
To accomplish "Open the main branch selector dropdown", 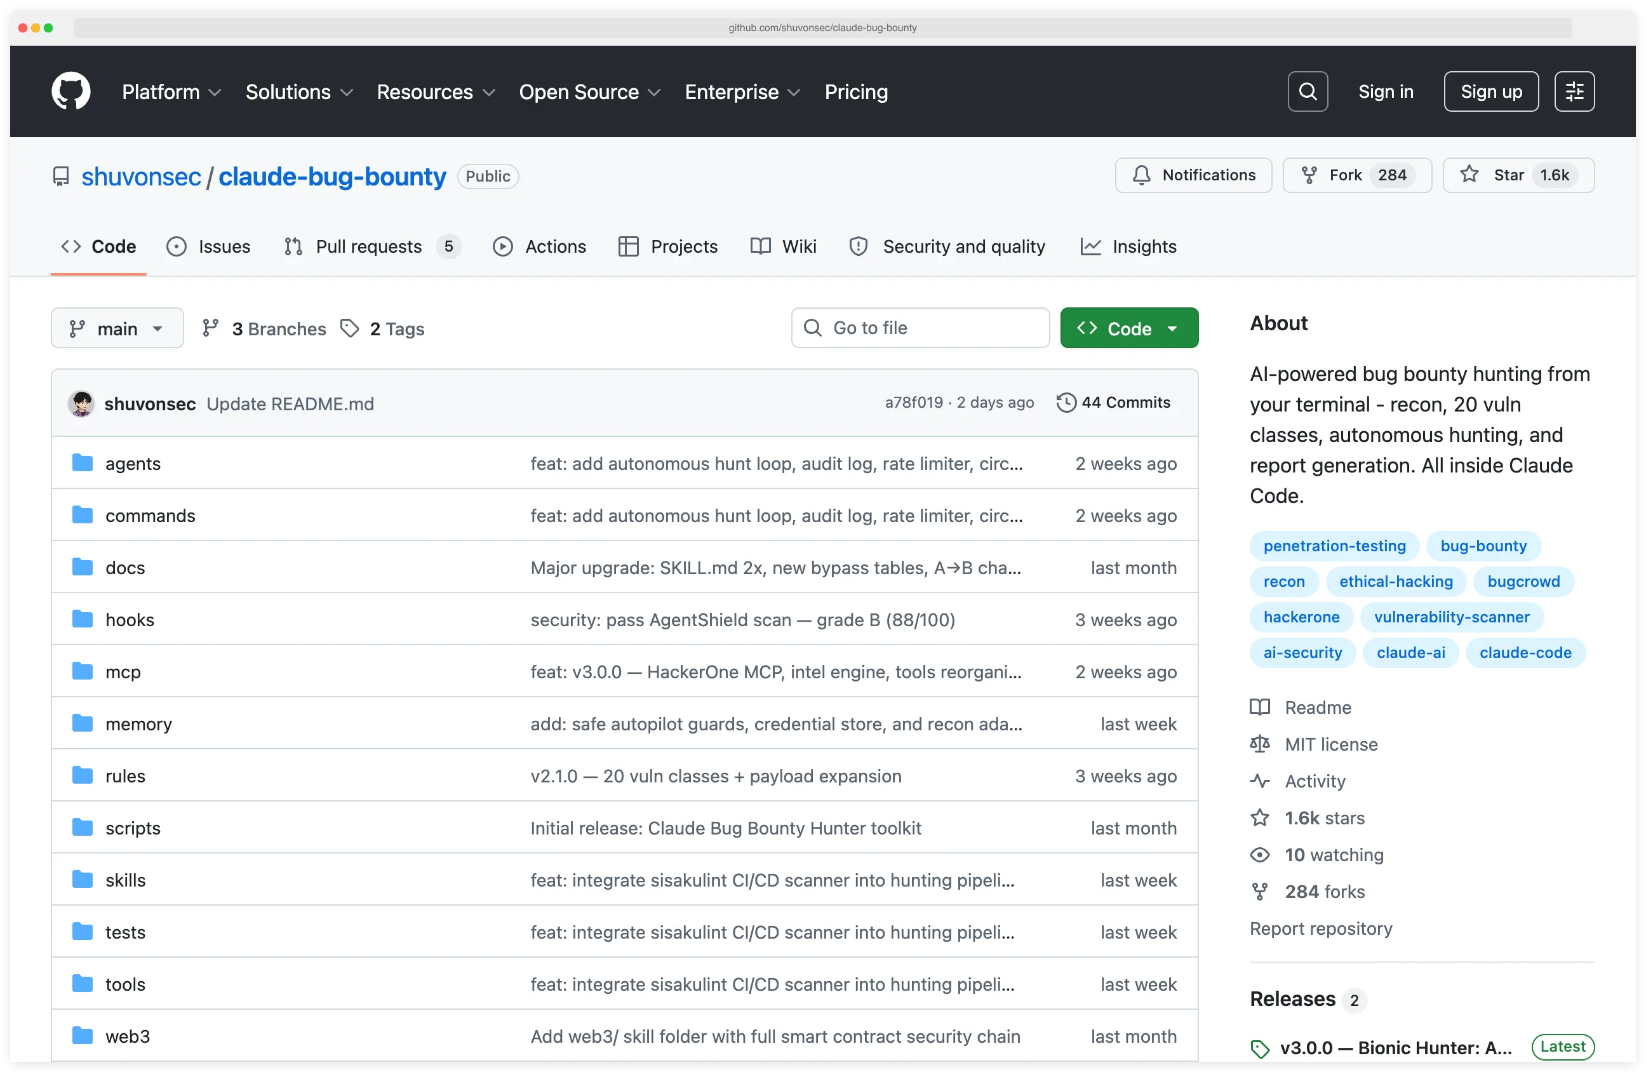I will (117, 328).
